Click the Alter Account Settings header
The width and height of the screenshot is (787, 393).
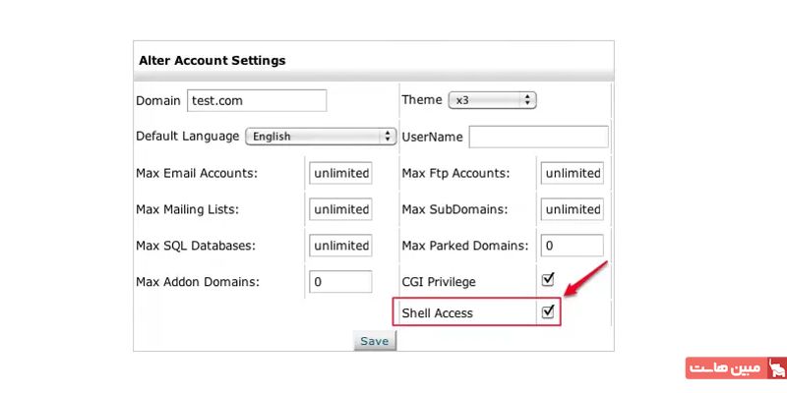[211, 60]
